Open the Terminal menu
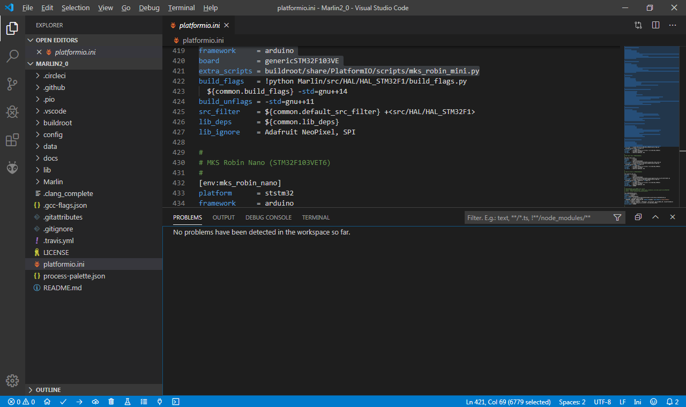Viewport: 686px width, 407px height. click(x=181, y=8)
